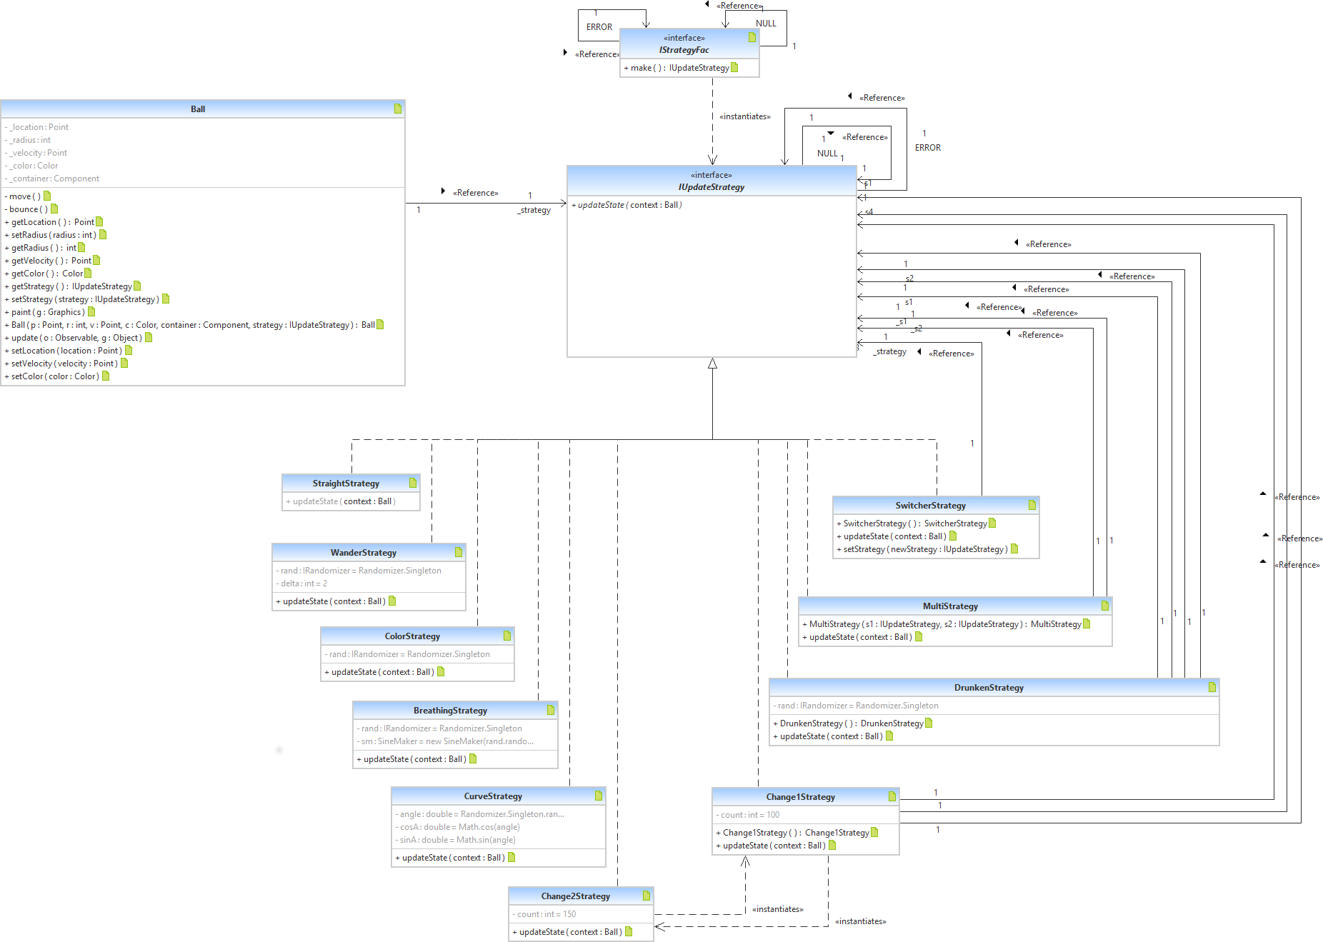Click the note icon in IStrategyFac header
The width and height of the screenshot is (1323, 942).
[752, 37]
